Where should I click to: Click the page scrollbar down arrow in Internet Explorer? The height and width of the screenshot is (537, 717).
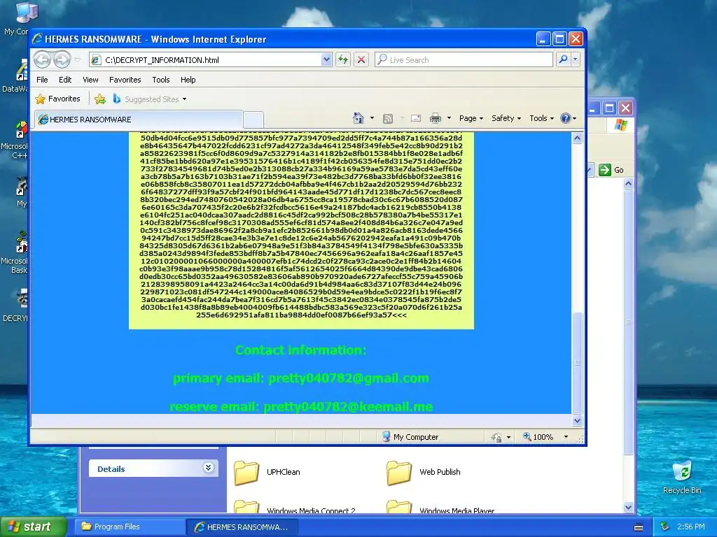pyautogui.click(x=577, y=420)
